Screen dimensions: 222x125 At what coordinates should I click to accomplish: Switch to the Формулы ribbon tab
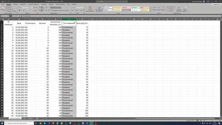[x=44, y=4]
